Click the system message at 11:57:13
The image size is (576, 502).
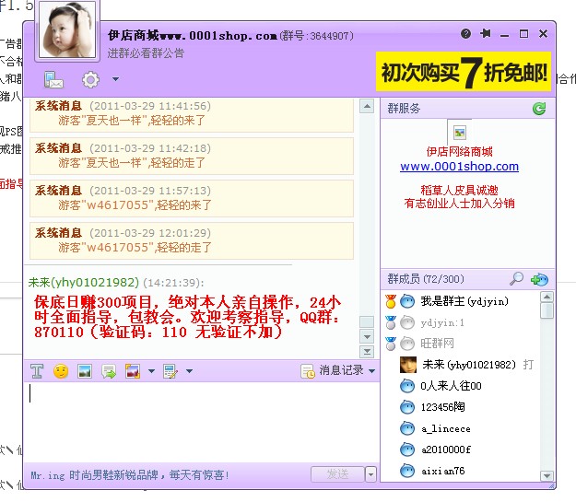click(x=192, y=198)
